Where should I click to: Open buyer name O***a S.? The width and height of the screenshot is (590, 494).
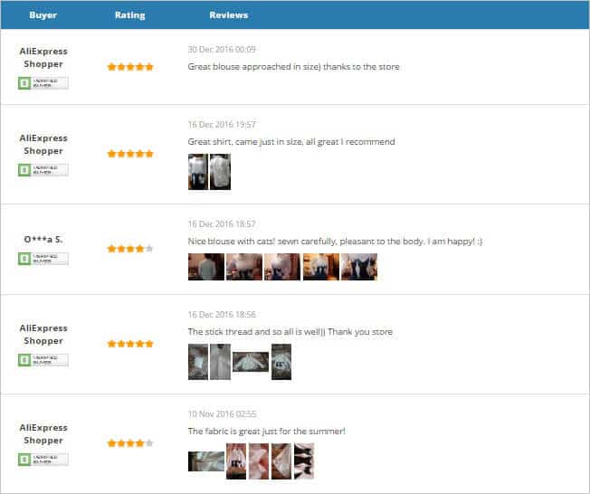pos(43,239)
